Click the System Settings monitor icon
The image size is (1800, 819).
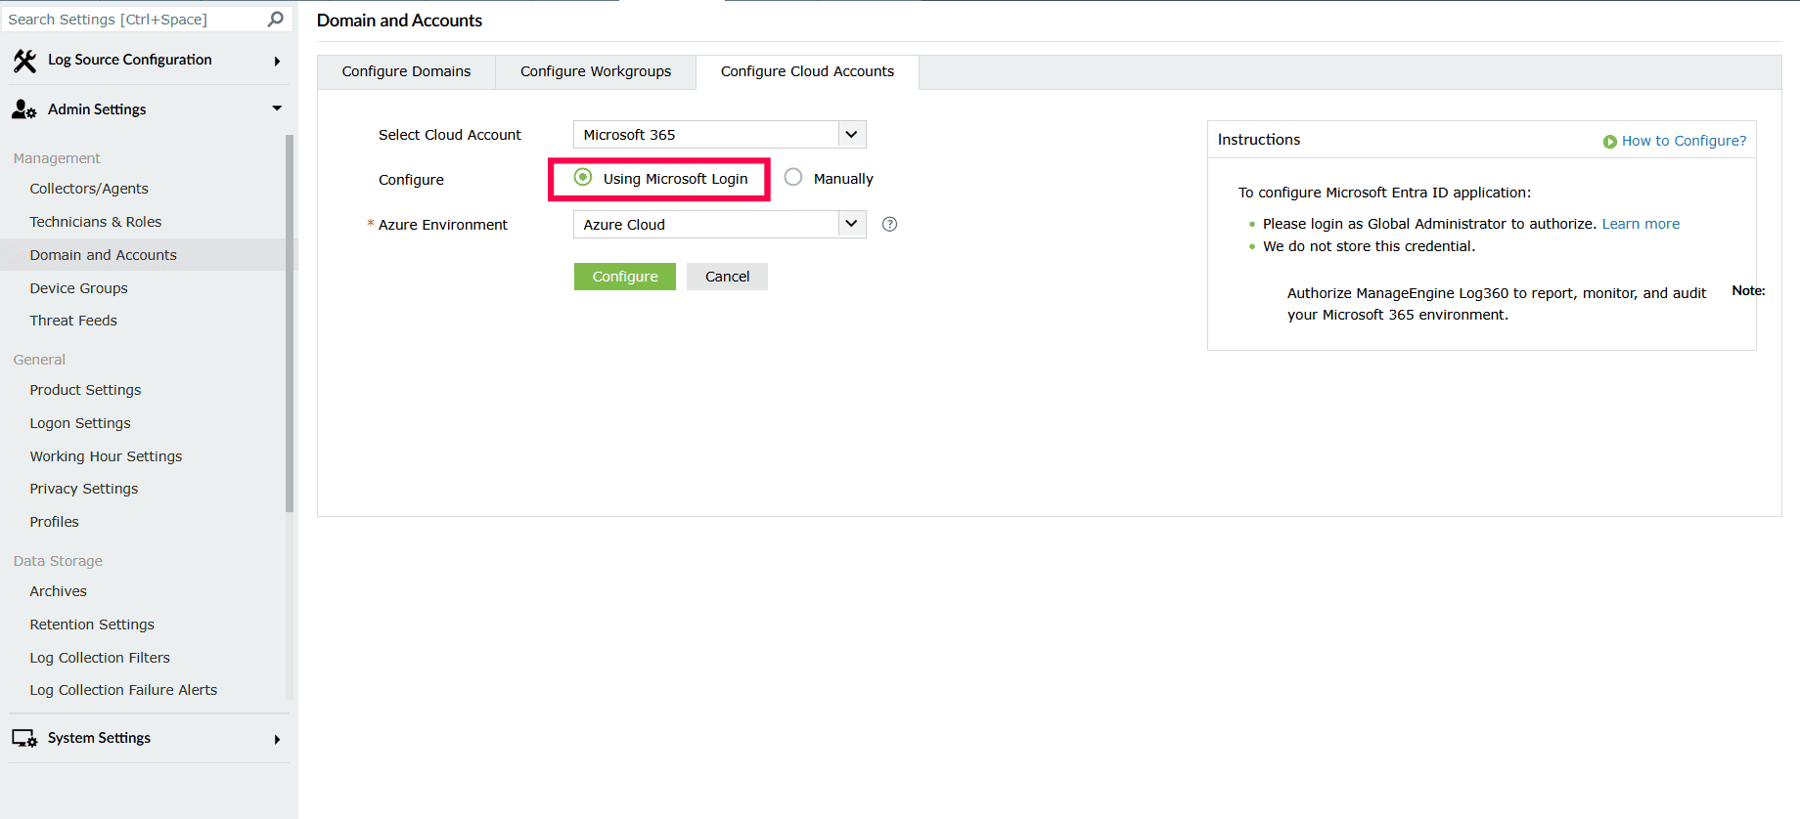point(24,739)
